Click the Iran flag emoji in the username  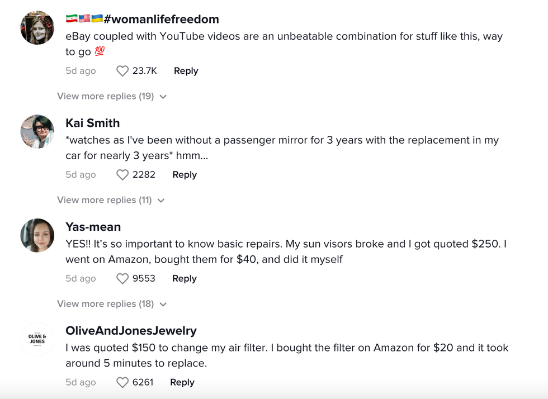click(x=72, y=18)
